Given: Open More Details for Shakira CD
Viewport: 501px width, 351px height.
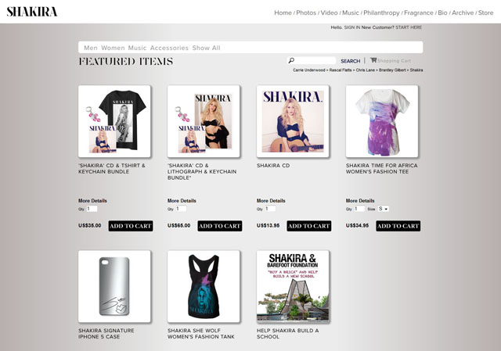Looking at the screenshot, I should [271, 201].
